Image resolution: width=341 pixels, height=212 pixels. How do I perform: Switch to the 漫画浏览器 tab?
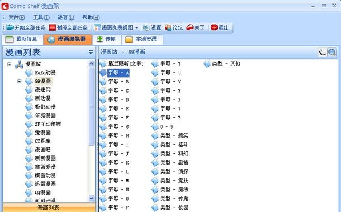[67, 39]
